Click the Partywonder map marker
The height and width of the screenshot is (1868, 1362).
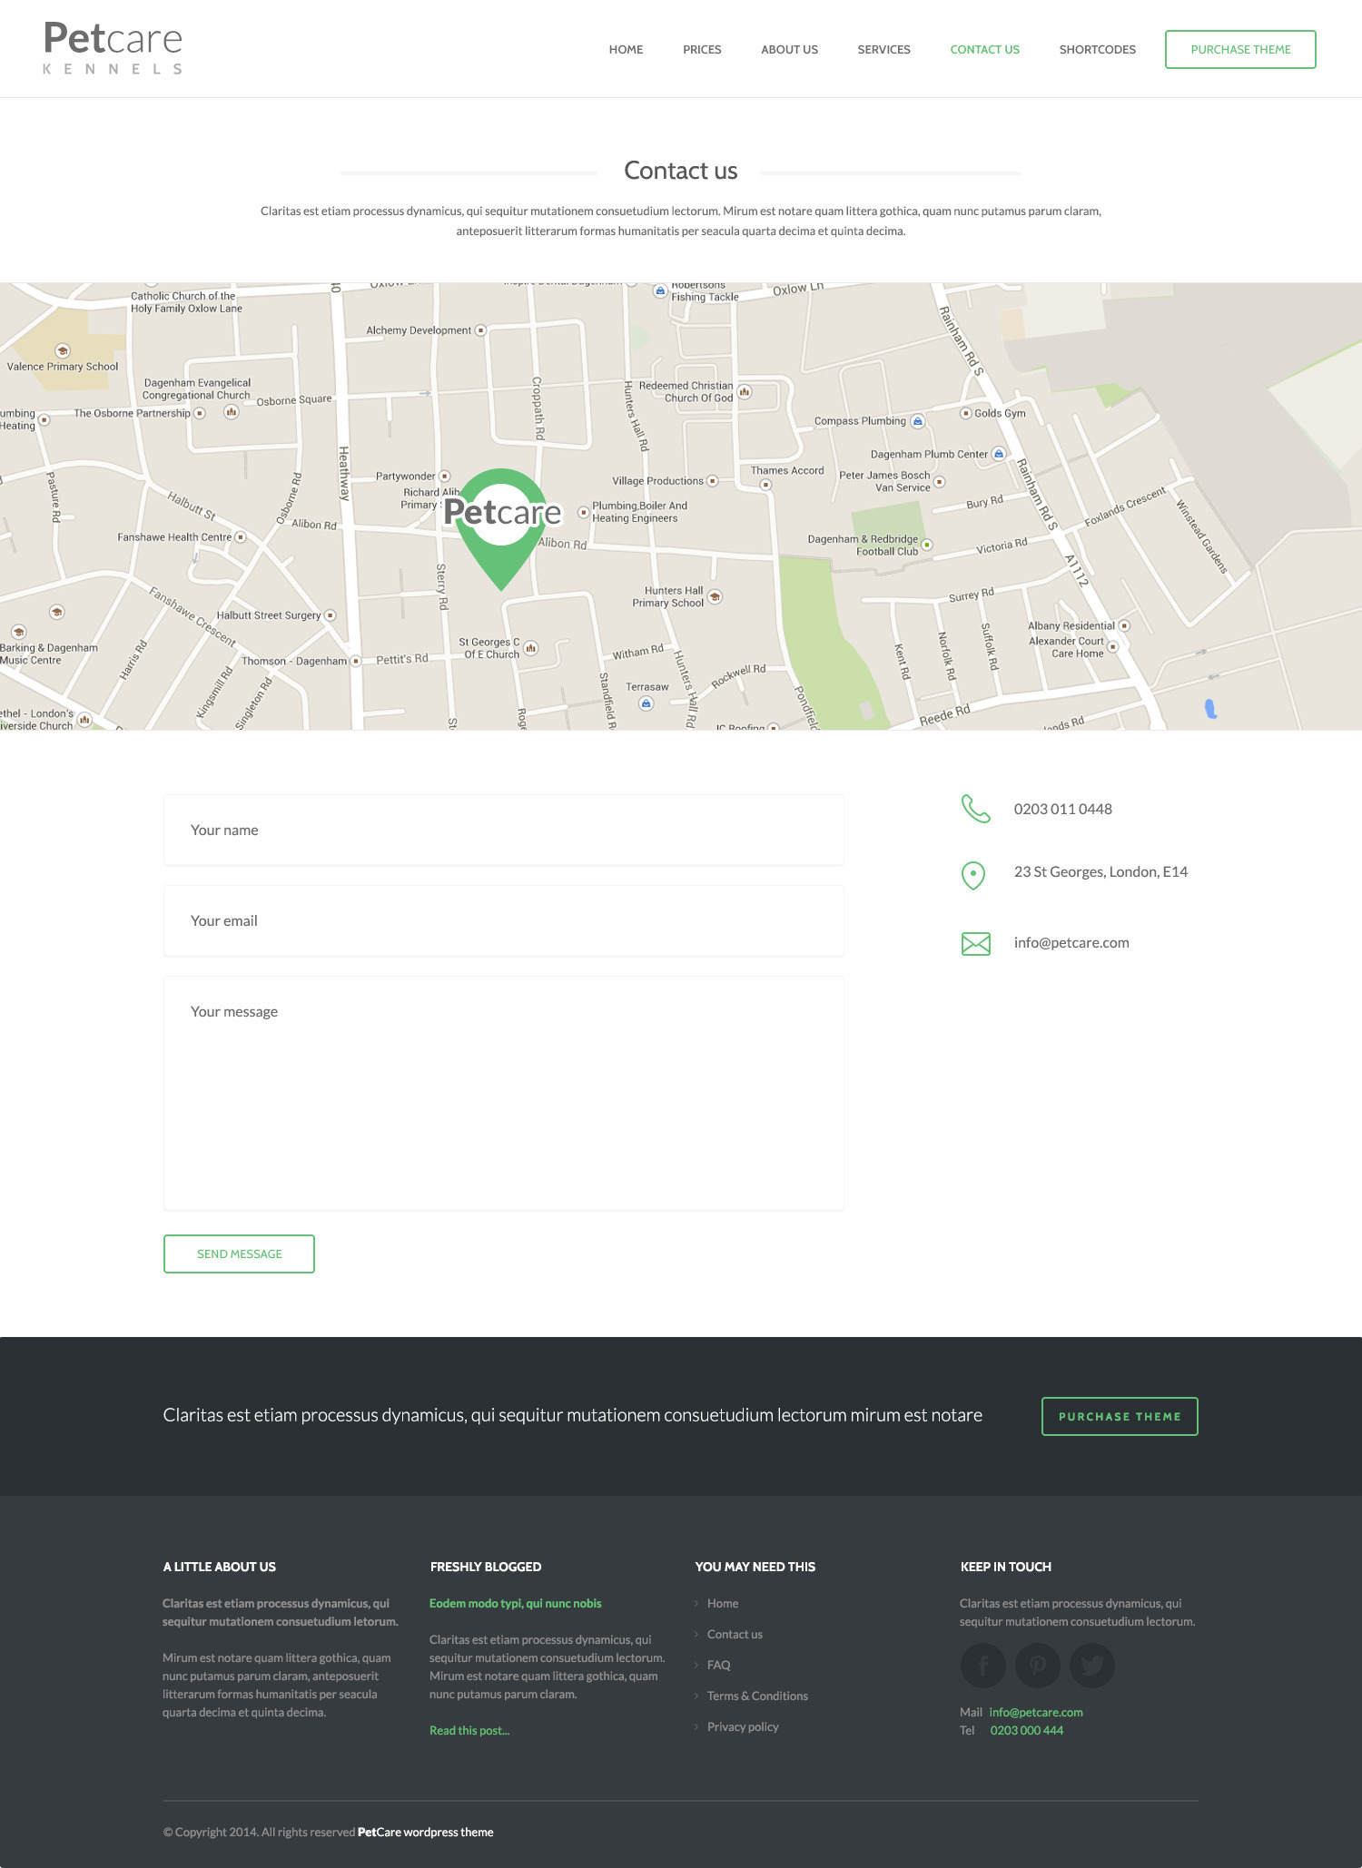pos(445,477)
